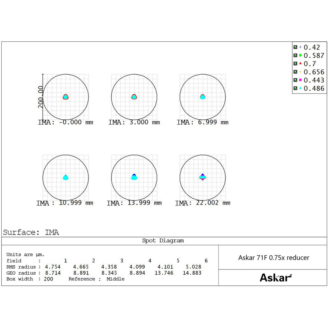Viewport: 328px width, 328px height.
Task: Select the green square marker for wavelength 0.587
Action: click(x=300, y=55)
